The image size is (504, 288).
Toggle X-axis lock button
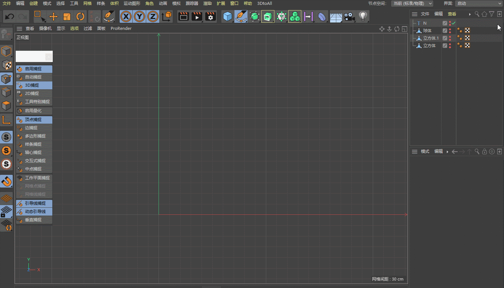point(126,16)
